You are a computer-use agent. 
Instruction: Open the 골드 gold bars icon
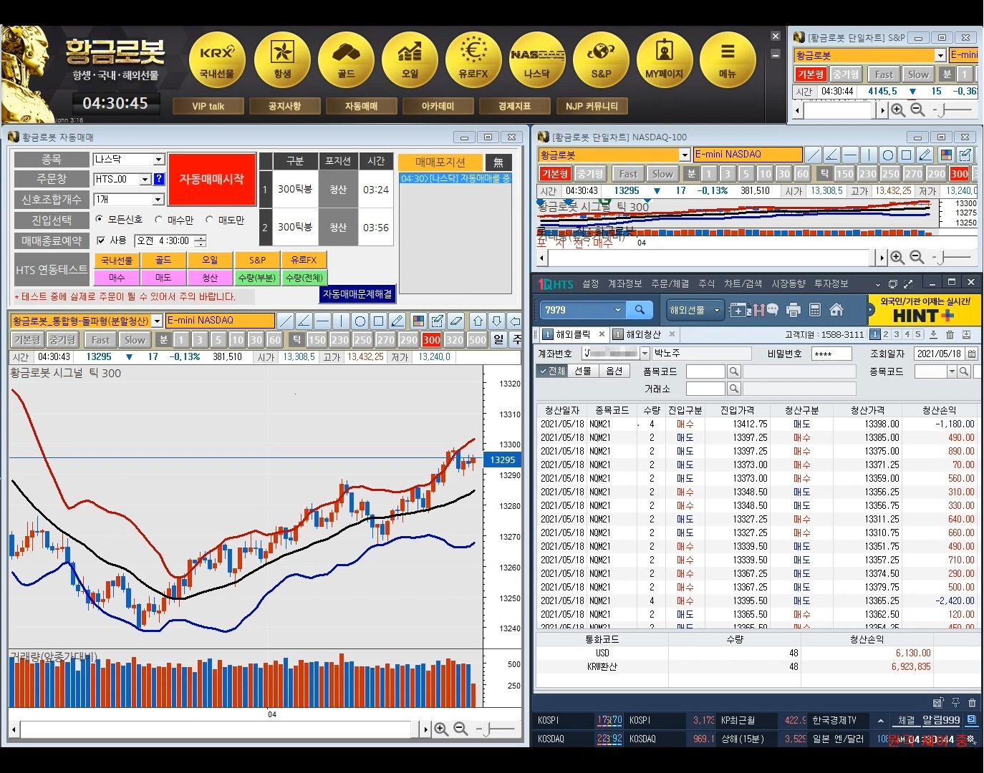[346, 60]
